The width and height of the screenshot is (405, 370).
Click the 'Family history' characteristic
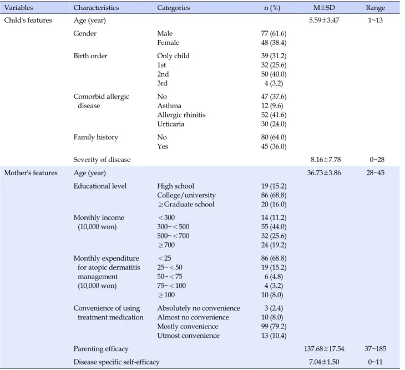[96, 137]
